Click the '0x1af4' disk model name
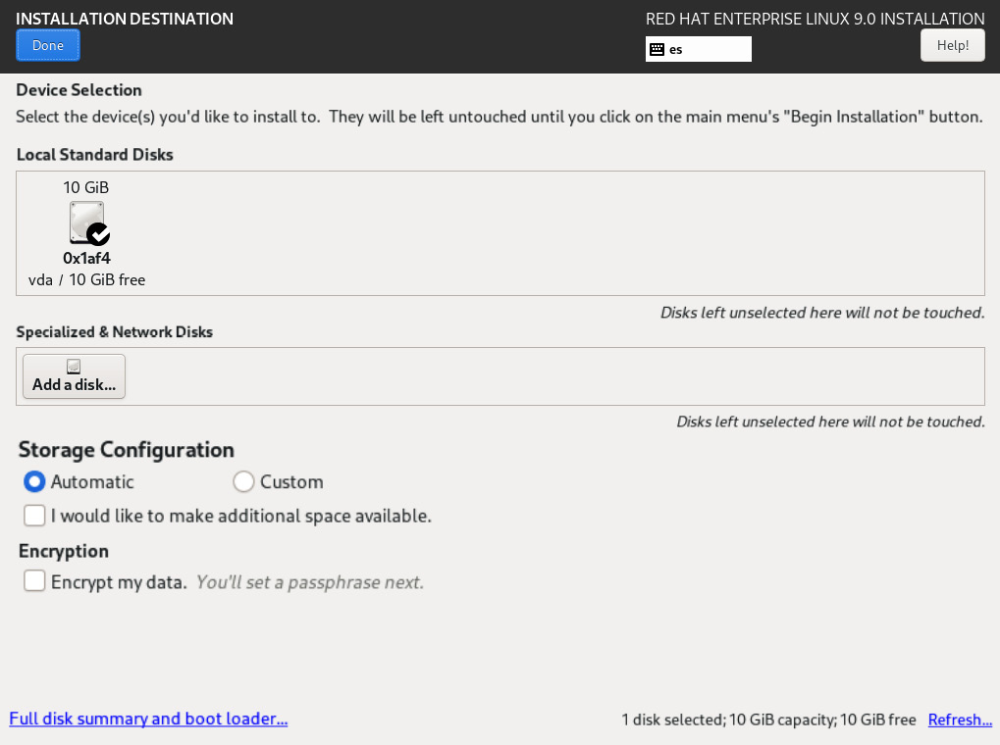The height and width of the screenshot is (745, 1000). coord(86,258)
